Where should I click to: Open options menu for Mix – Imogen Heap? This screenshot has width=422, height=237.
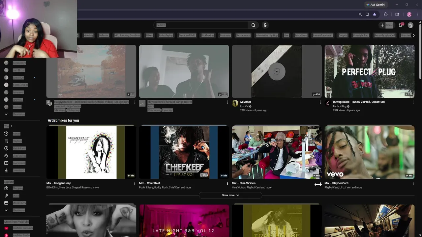coord(135,183)
